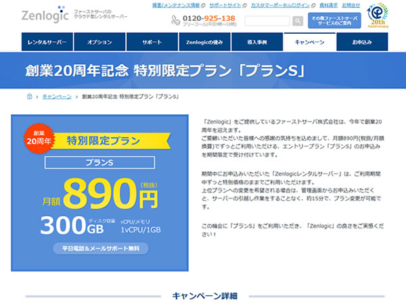Open オプション menu
Viewport: 406px width, 304px height.
(x=99, y=42)
